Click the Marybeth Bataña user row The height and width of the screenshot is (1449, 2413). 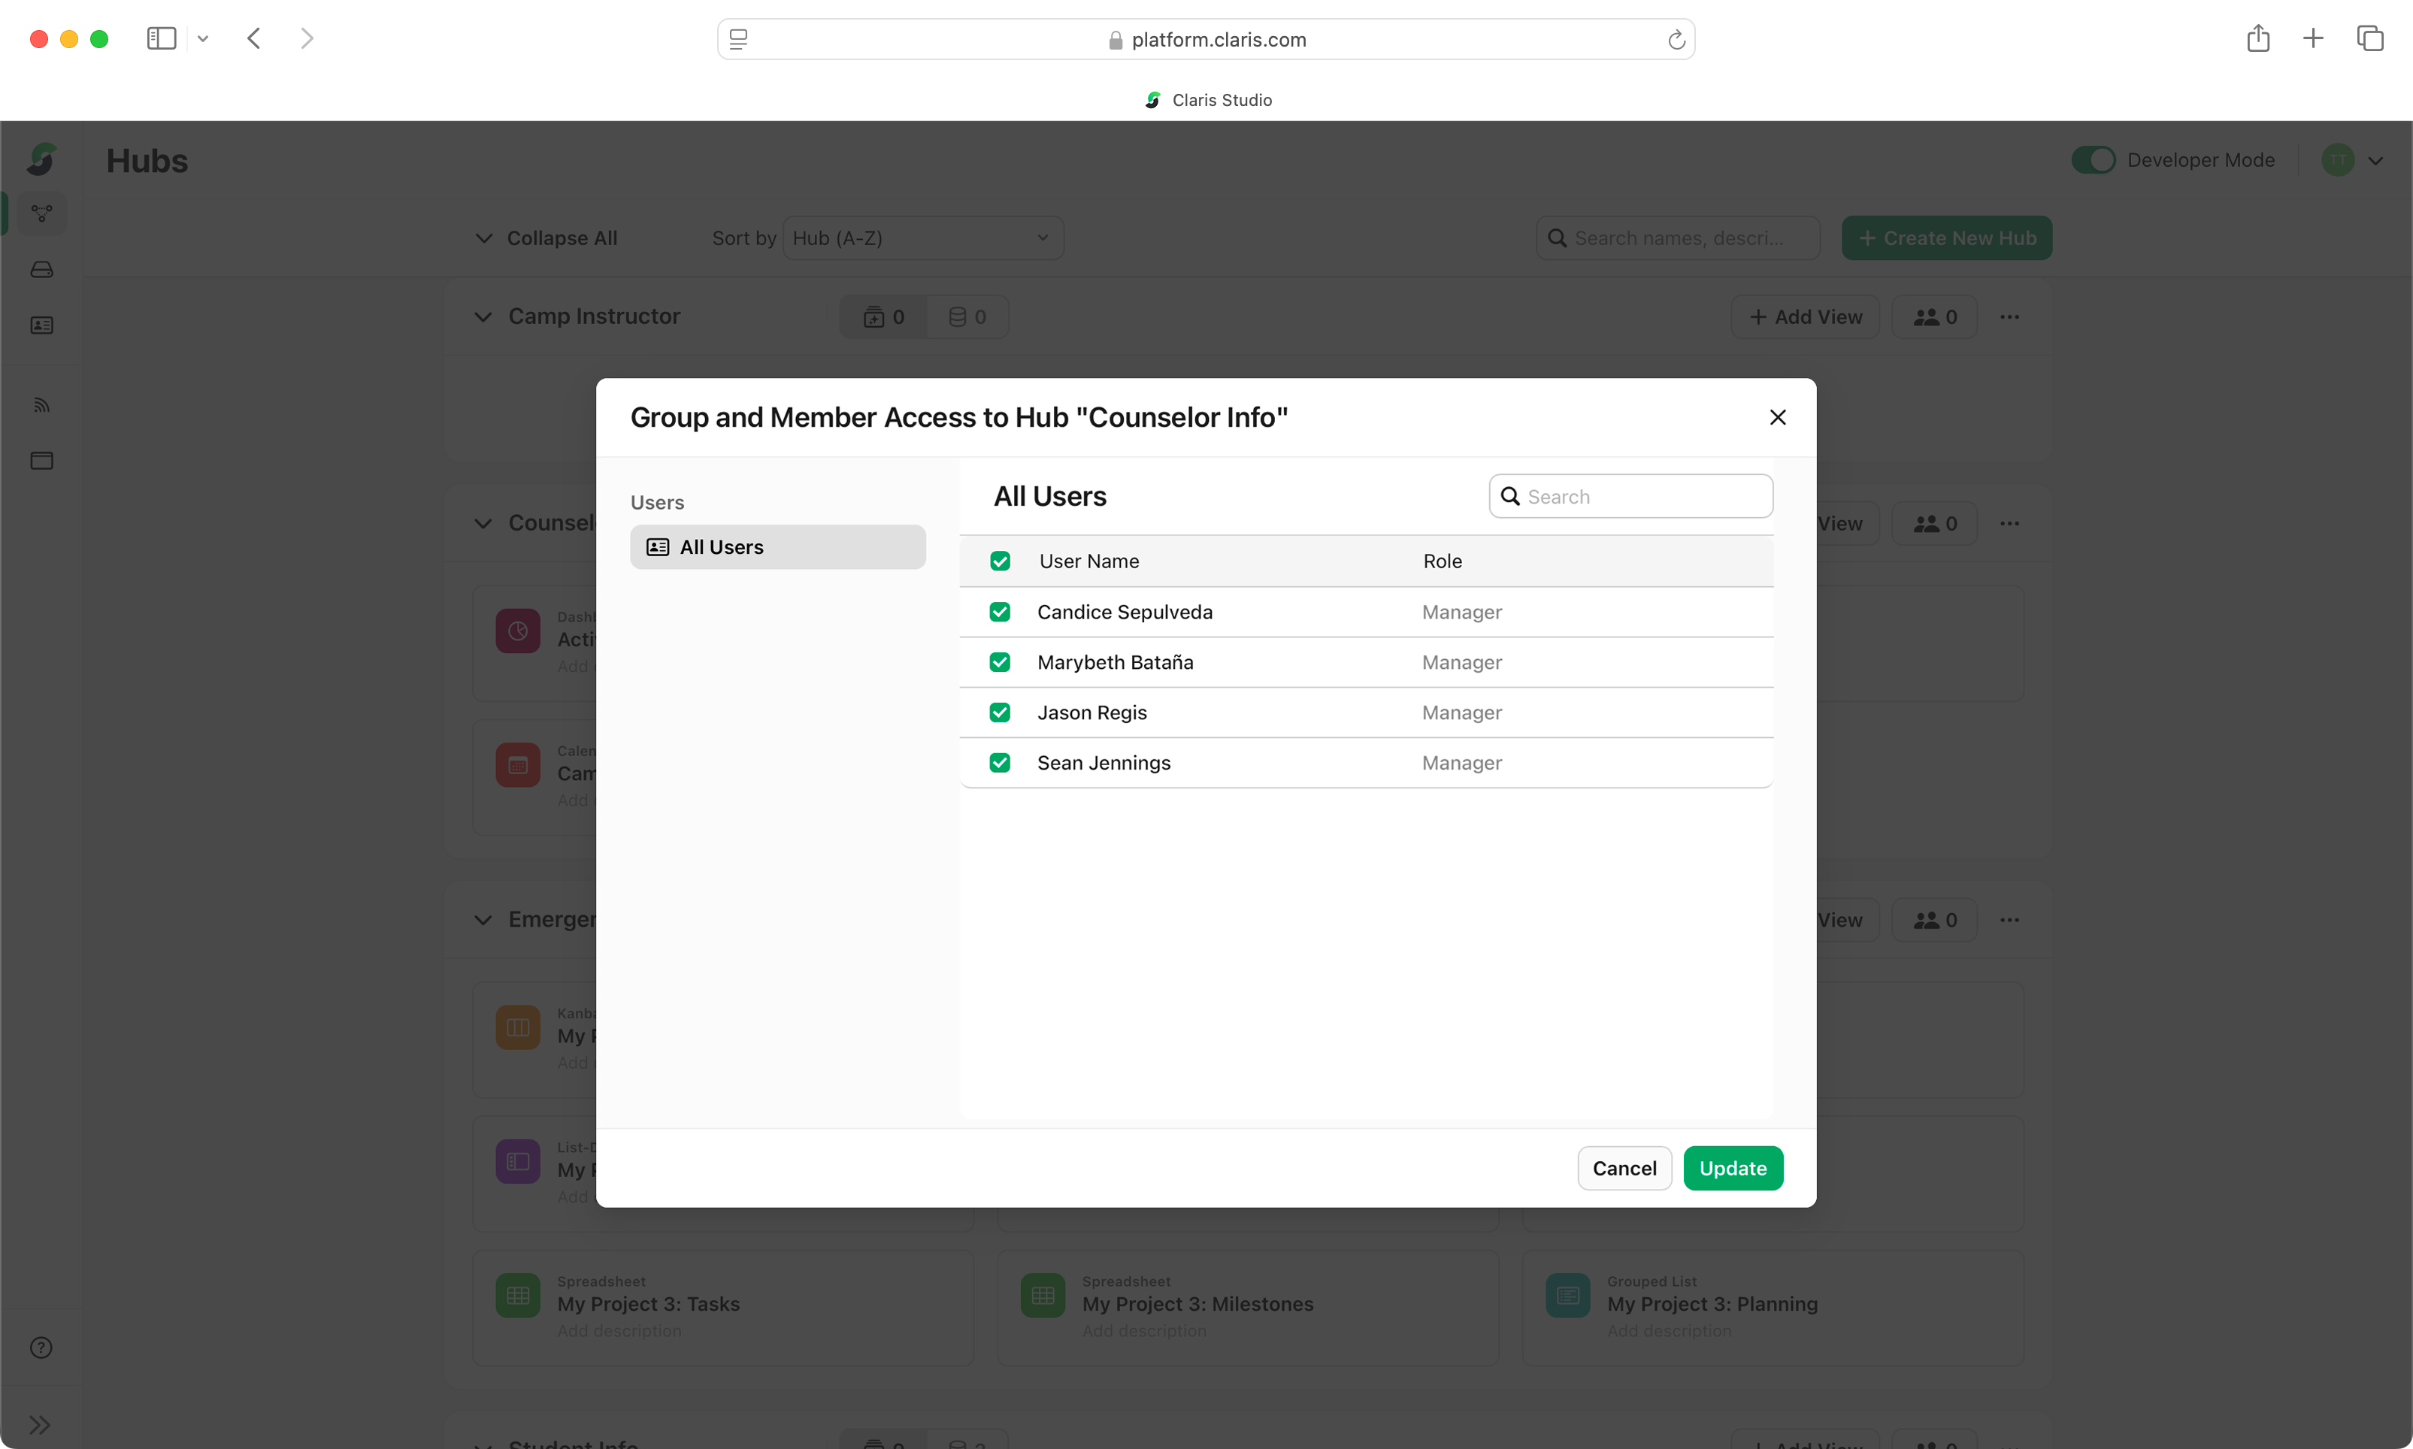coord(1114,662)
